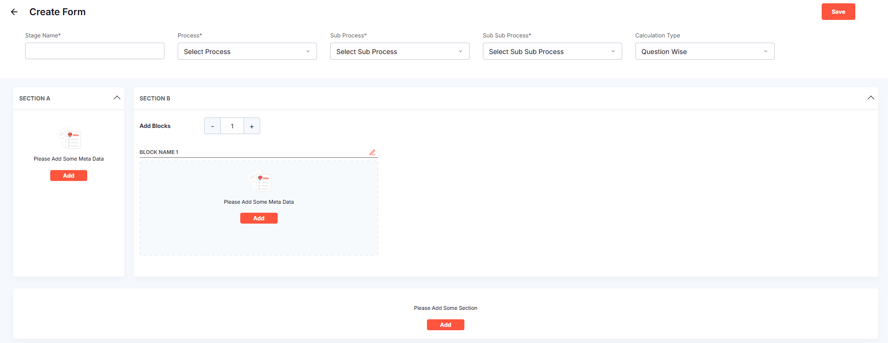The height and width of the screenshot is (343, 888).
Task: Click Add button under Please Add Some Section
Action: click(445, 325)
